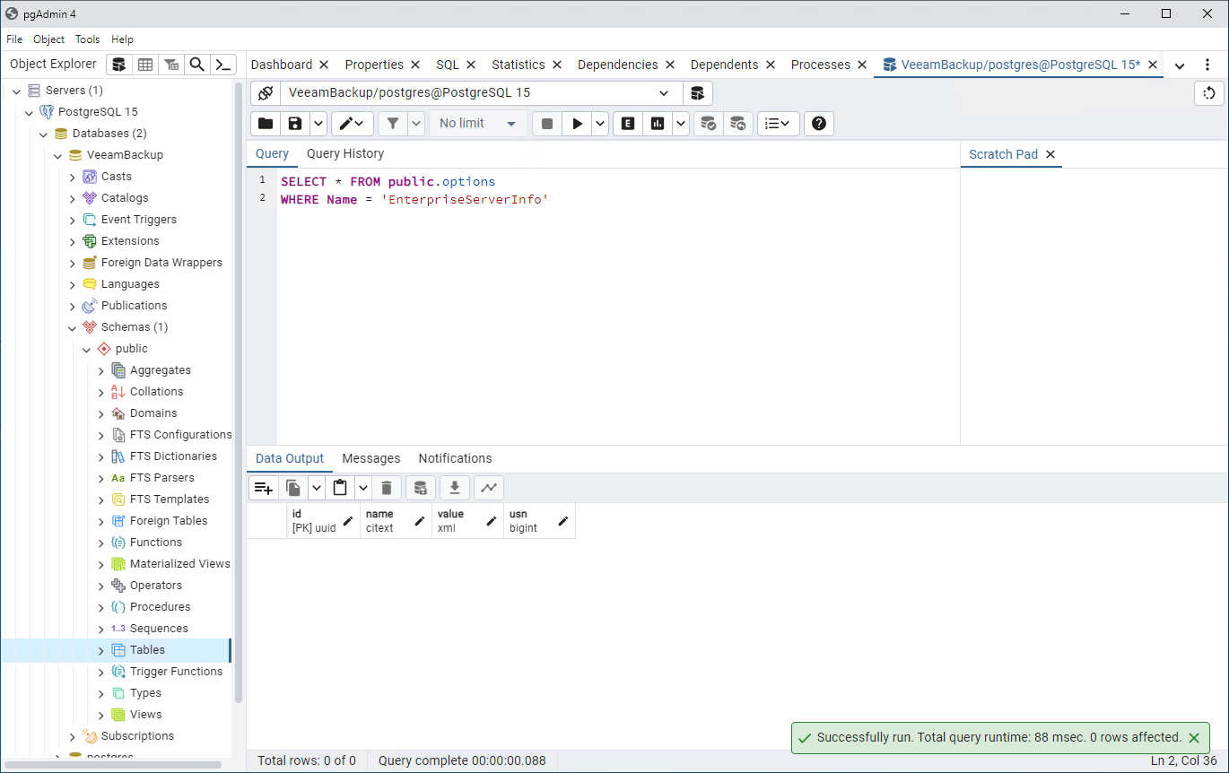Click the Explain Analyze chart icon

click(658, 124)
